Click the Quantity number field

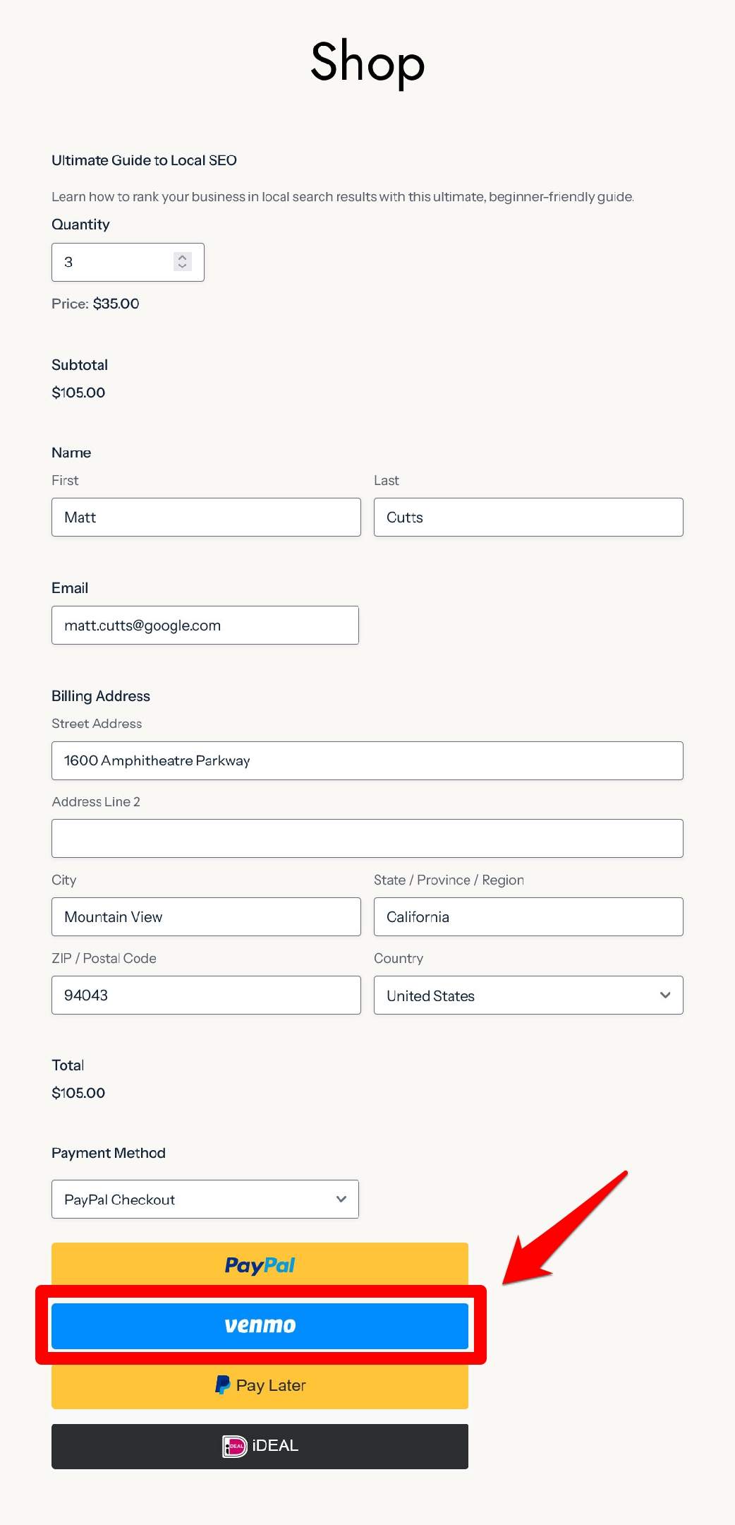[128, 262]
